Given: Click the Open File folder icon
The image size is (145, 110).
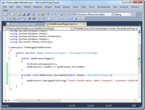Looking at the screenshot, I should (19, 15).
